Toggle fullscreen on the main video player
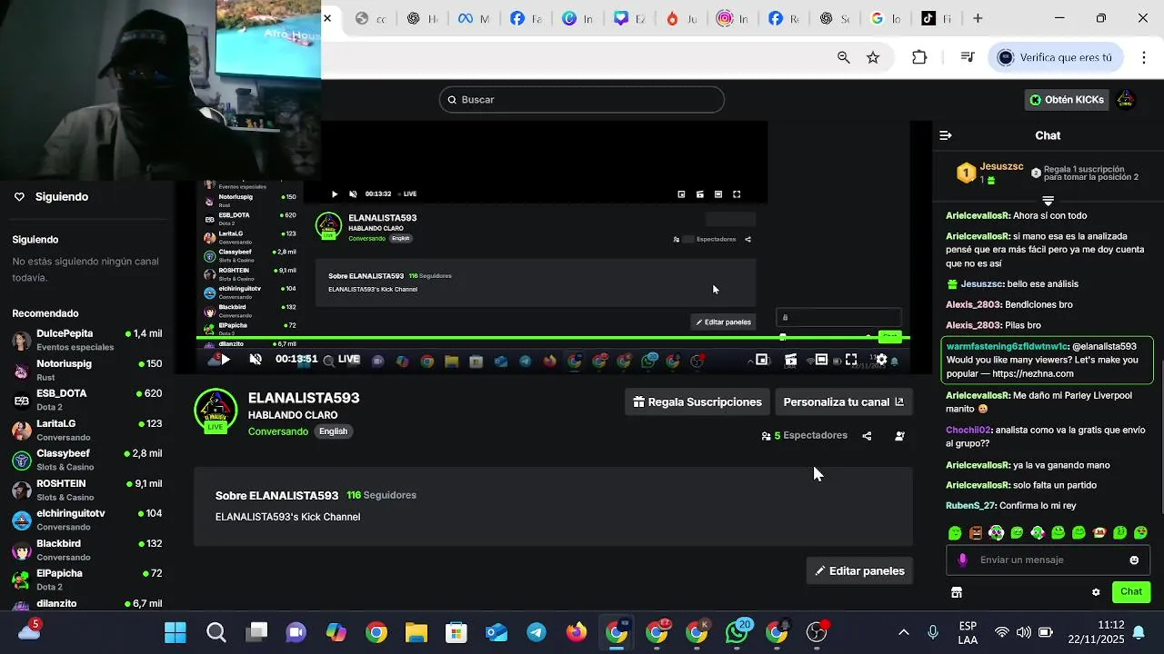The height and width of the screenshot is (654, 1164). (851, 360)
